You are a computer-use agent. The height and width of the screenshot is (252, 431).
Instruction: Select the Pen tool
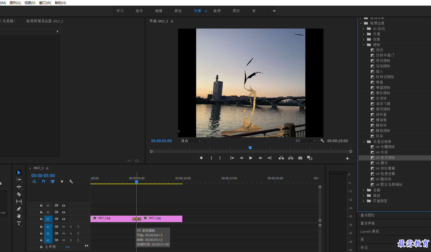19,209
